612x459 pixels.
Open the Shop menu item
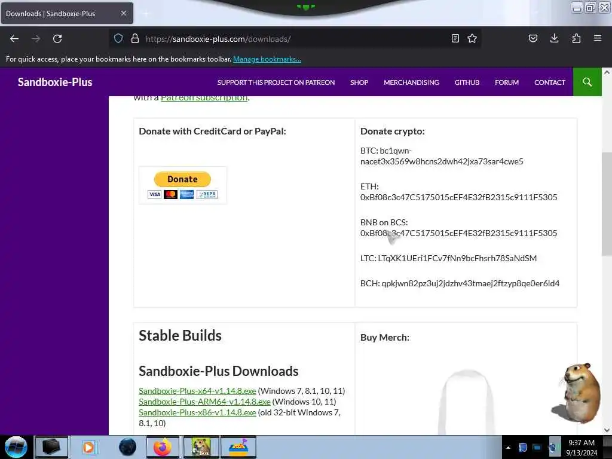[x=359, y=82]
